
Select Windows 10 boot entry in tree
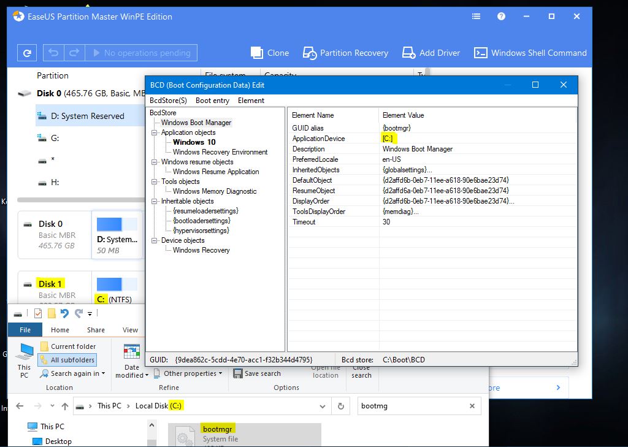(194, 142)
